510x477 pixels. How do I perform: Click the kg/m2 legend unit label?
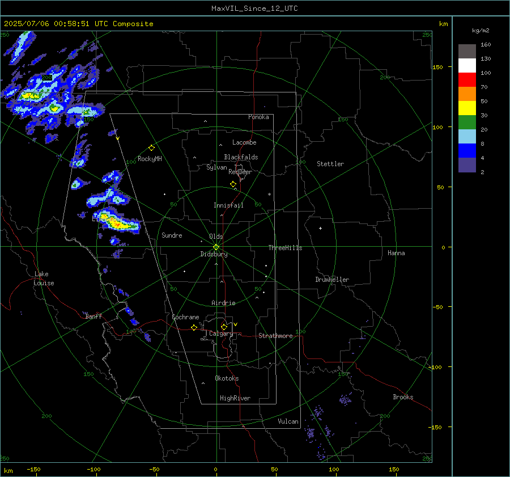pyautogui.click(x=481, y=31)
